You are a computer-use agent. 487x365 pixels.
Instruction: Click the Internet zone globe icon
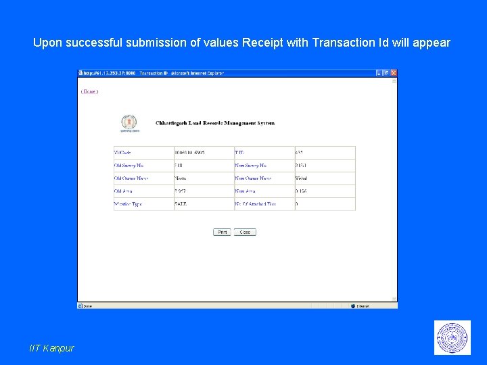(x=353, y=306)
